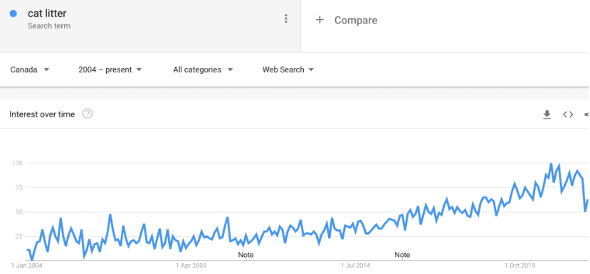Expand the All categories dropdown
The image size is (590, 274).
[203, 70]
